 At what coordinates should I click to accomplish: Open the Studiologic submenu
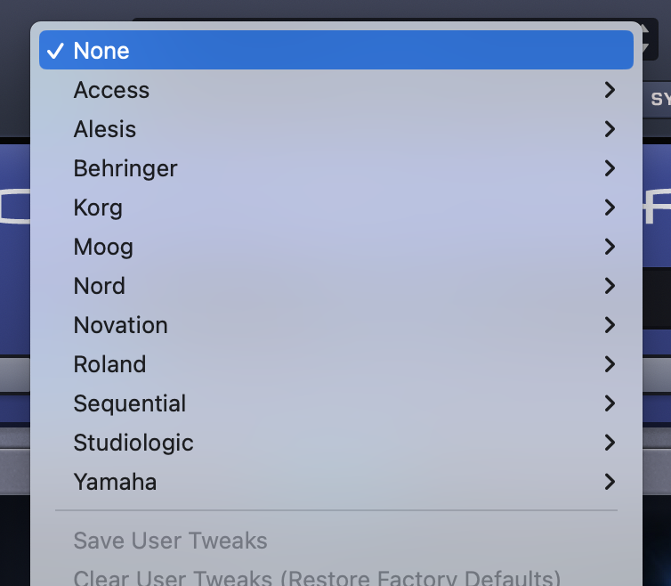tap(133, 443)
